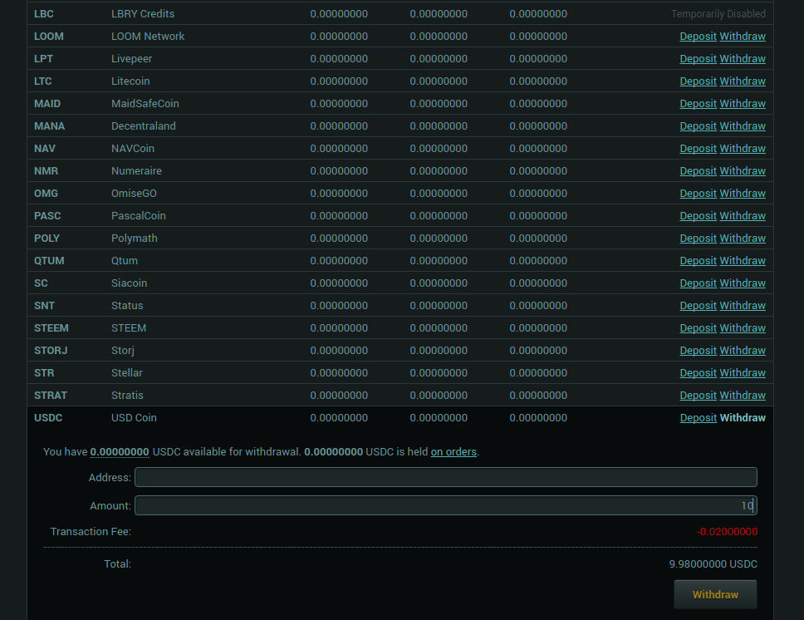The image size is (804, 620).
Task: Click OmiseGO Withdraw link
Action: pos(743,194)
